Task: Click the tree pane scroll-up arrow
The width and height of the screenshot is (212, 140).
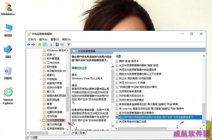Action: point(68,50)
